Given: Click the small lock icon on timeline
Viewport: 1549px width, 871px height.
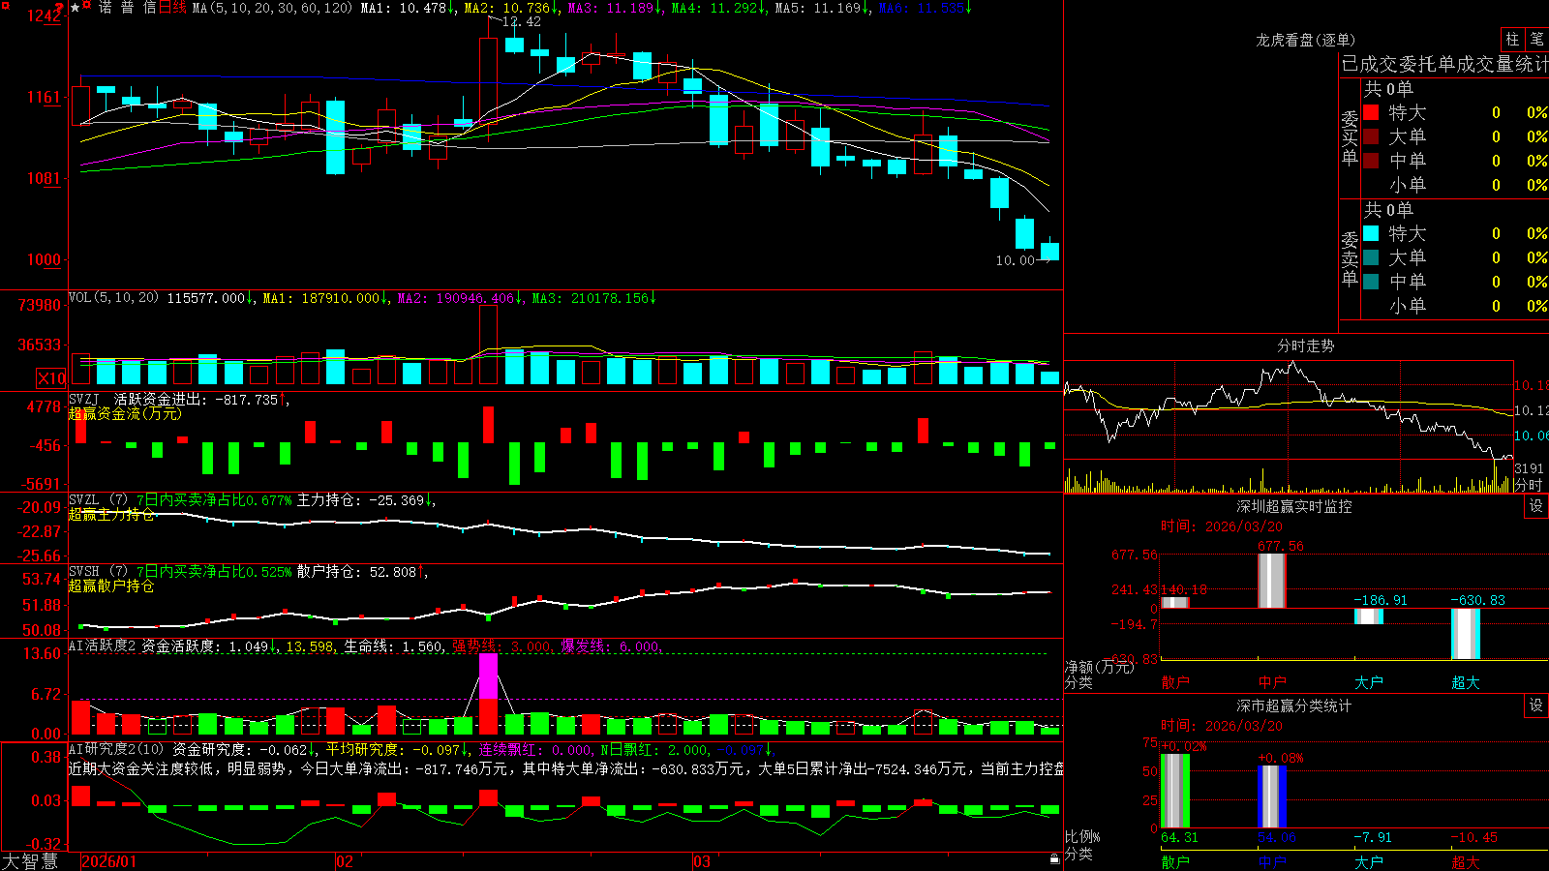Looking at the screenshot, I should tap(1055, 859).
